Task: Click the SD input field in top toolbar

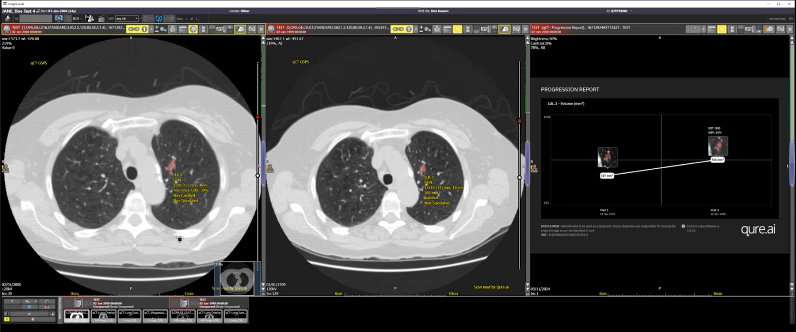Action: click(36, 19)
